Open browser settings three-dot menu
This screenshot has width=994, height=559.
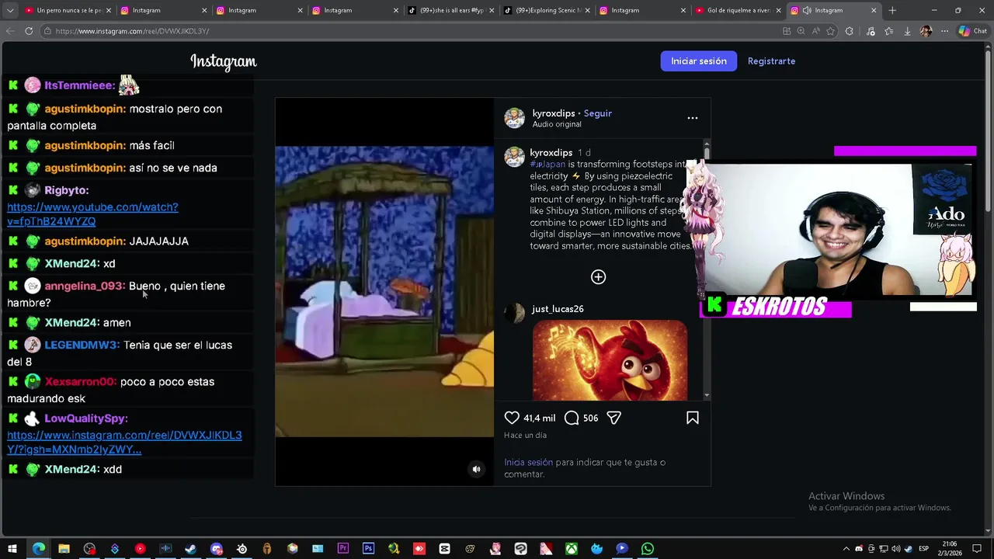point(944,31)
